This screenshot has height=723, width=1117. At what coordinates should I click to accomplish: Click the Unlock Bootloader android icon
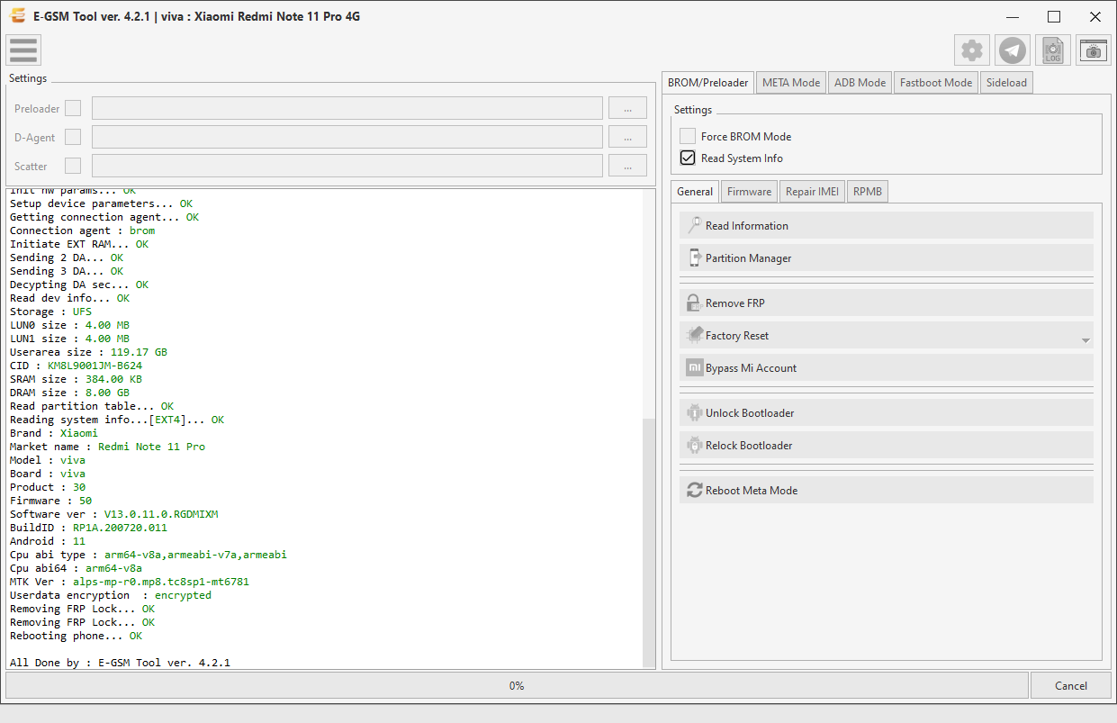pos(694,412)
